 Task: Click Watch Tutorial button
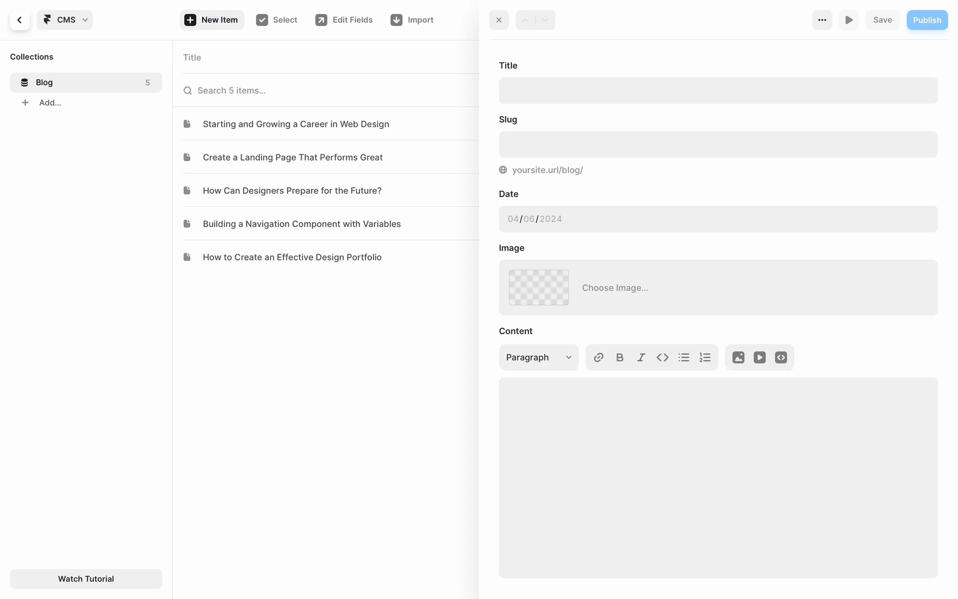(86, 579)
